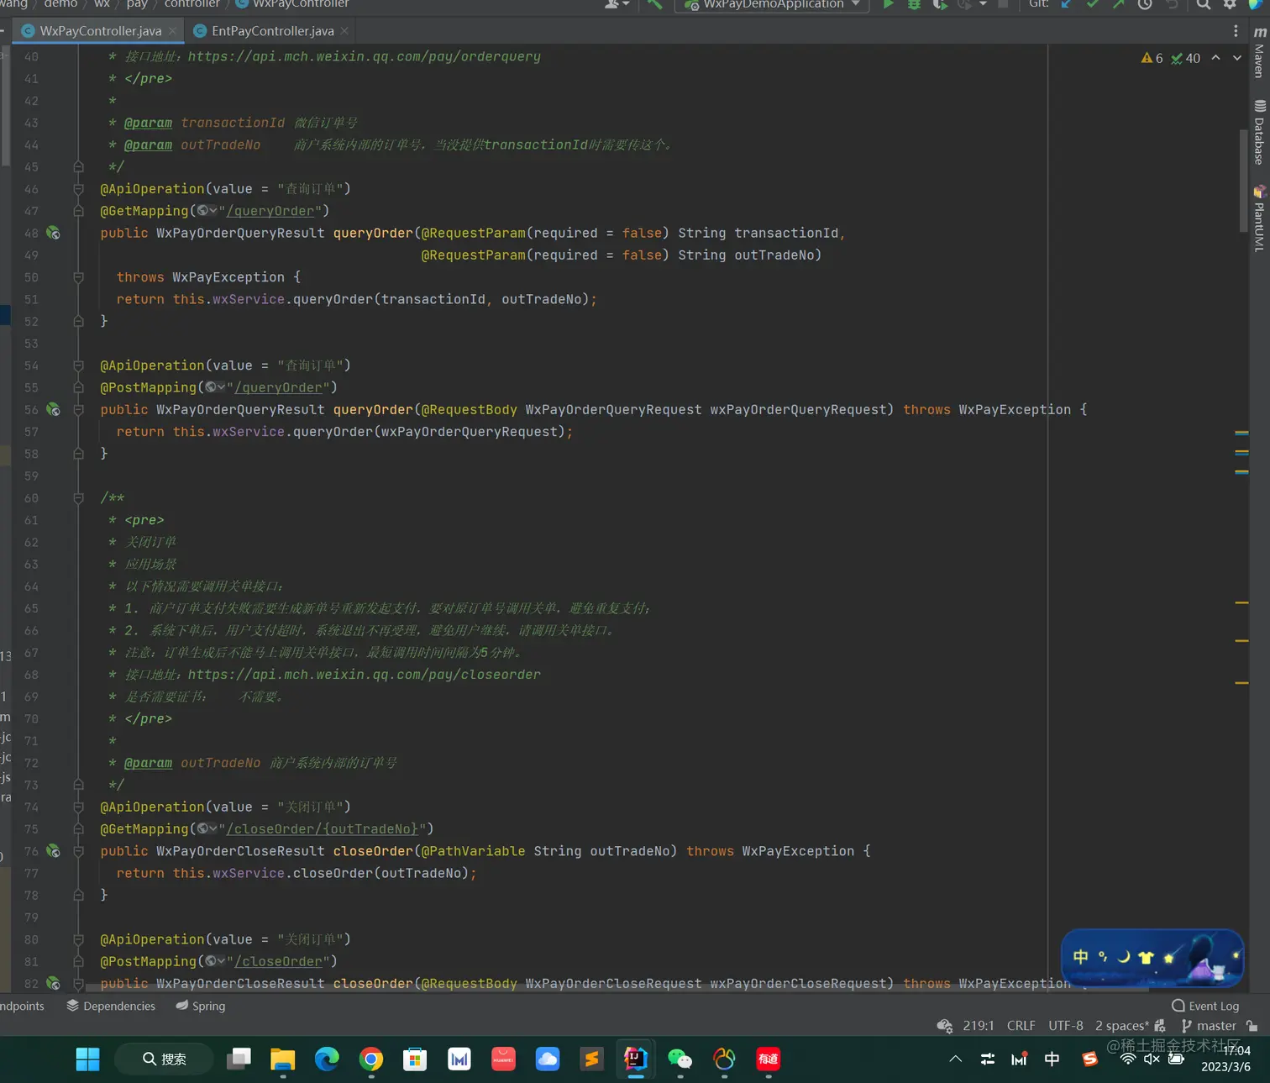The image size is (1270, 1083).
Task: Open the Endpoints tool window tab
Action: click(x=22, y=1006)
